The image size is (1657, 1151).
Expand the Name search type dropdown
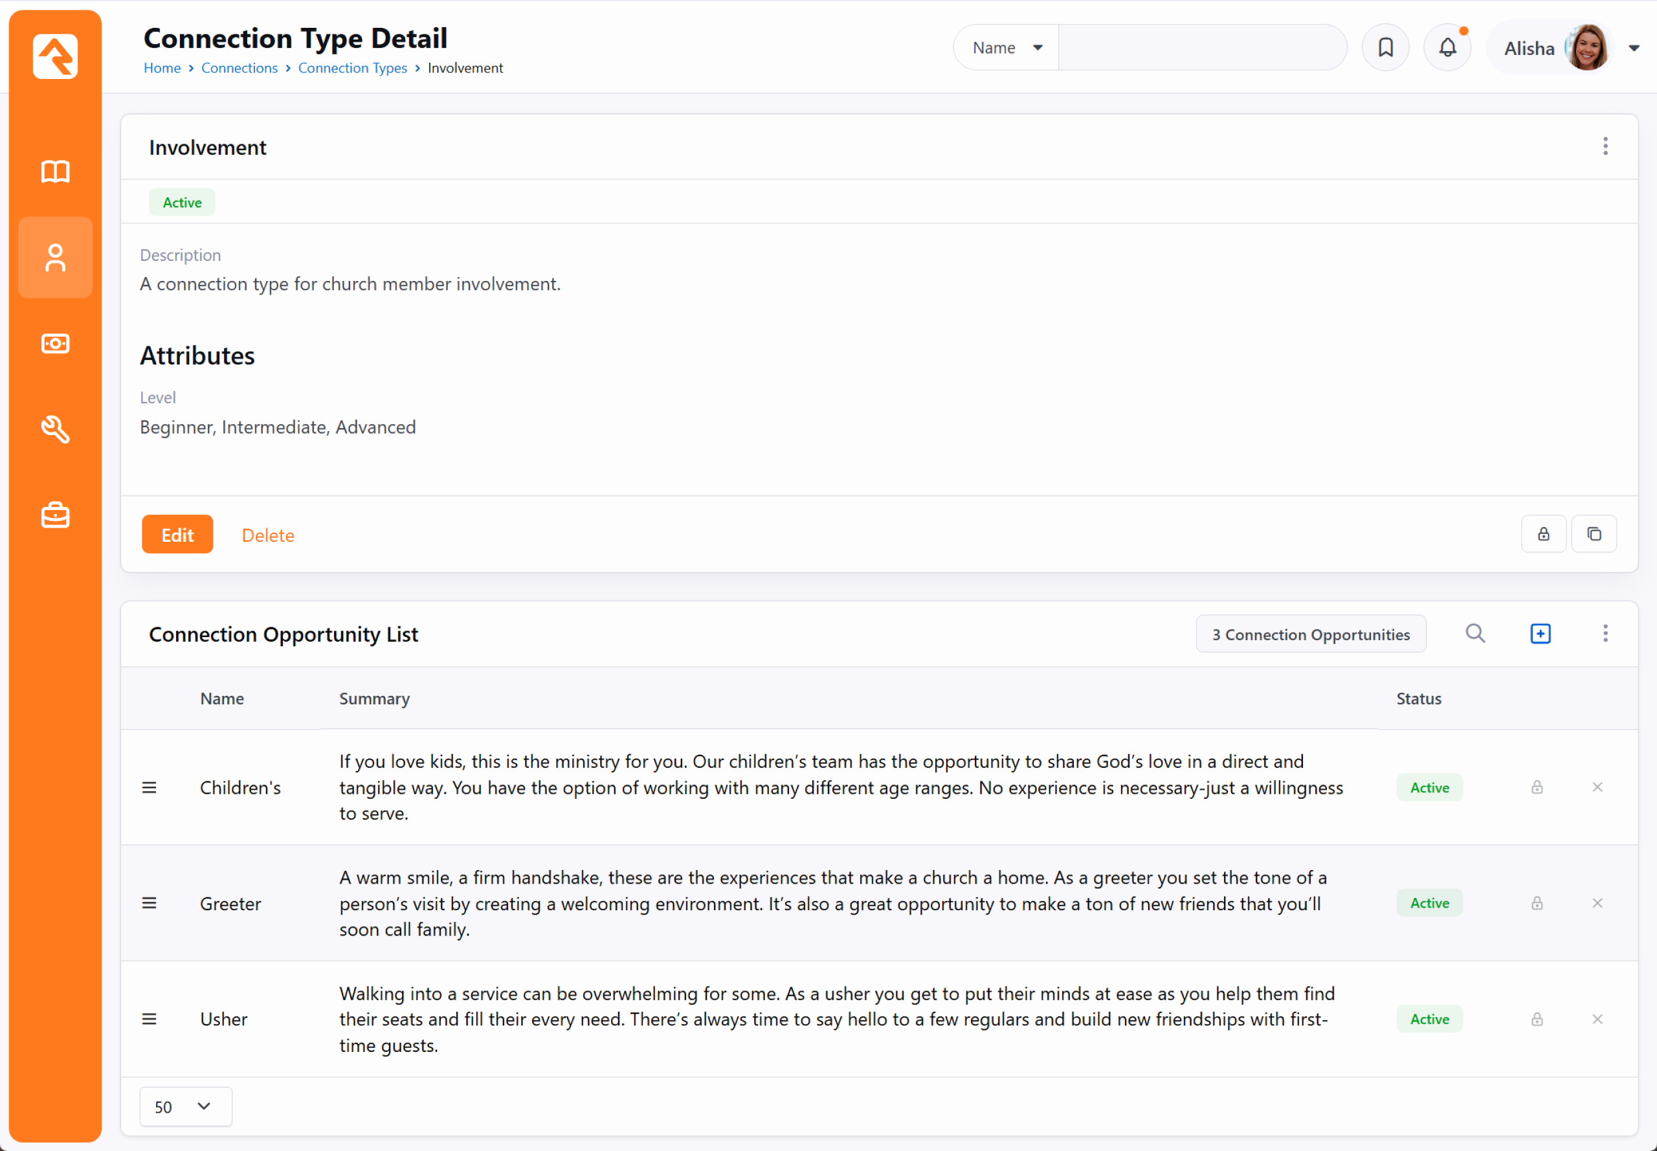(1006, 48)
